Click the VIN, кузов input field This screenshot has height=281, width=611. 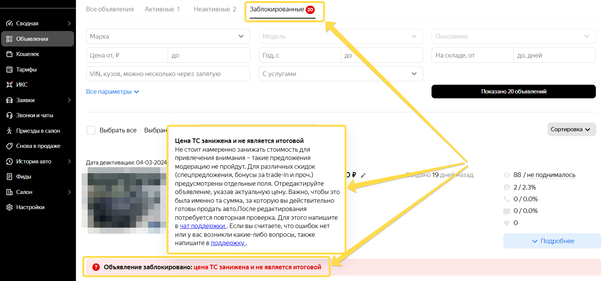(168, 74)
